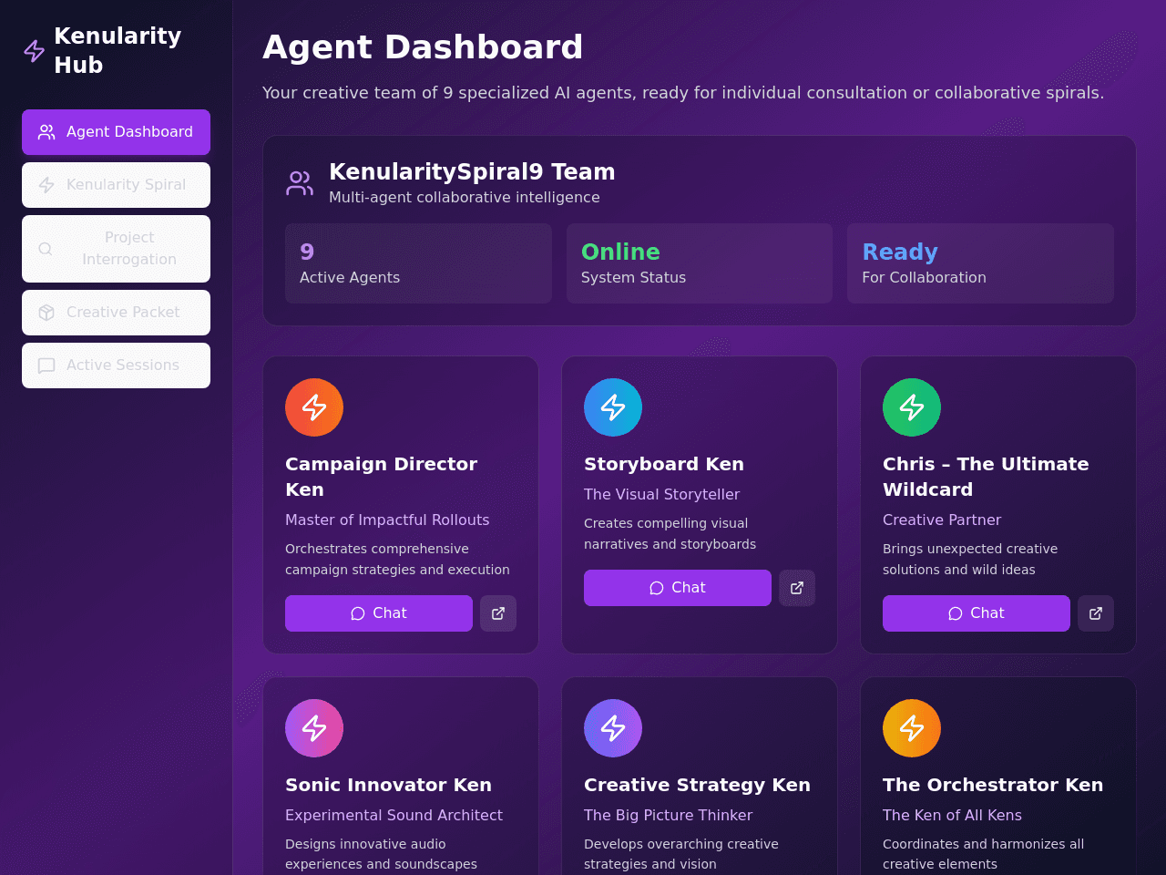The width and height of the screenshot is (1166, 875).
Task: Click the Campaign Director Ken orange avatar
Action: tap(314, 407)
